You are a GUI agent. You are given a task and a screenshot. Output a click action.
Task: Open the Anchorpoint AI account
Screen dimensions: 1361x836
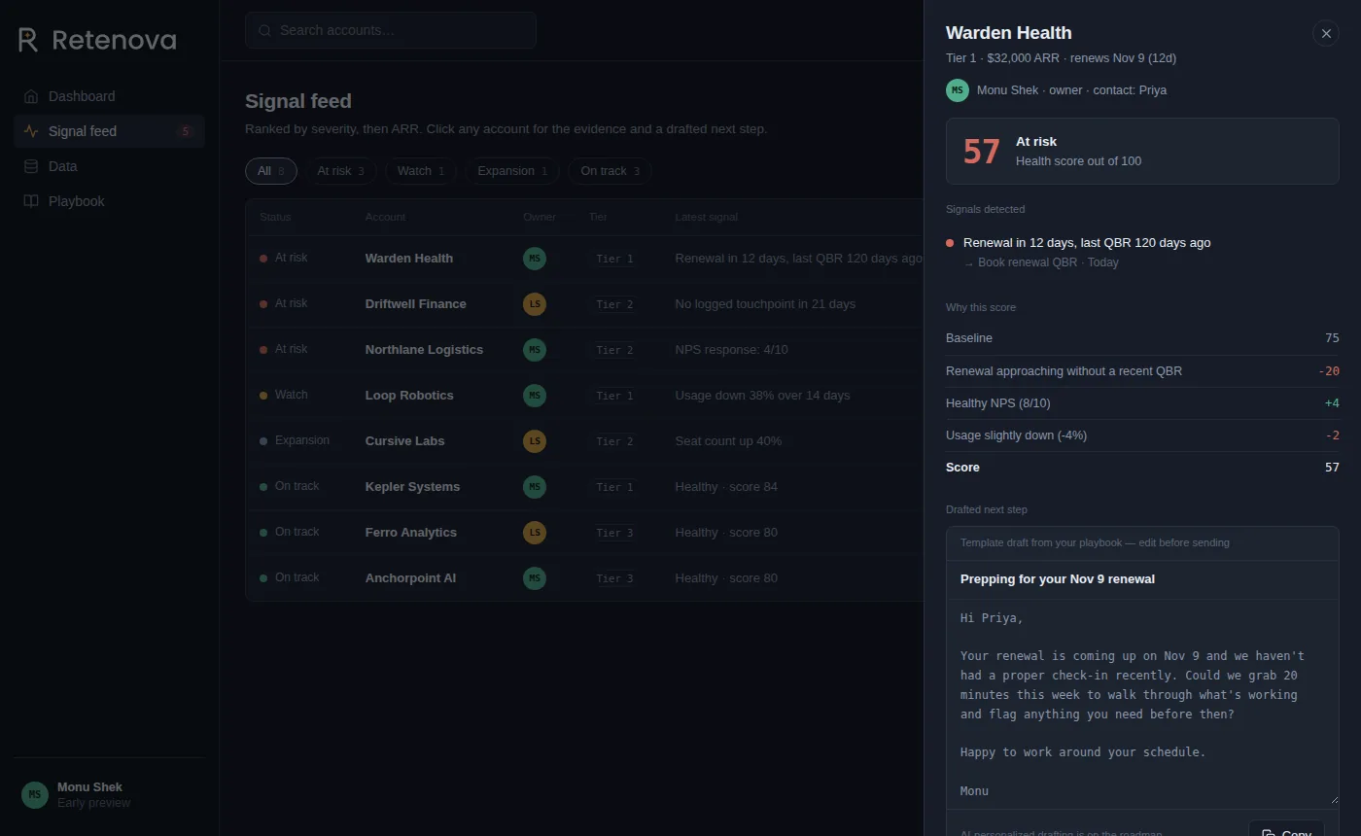[410, 578]
